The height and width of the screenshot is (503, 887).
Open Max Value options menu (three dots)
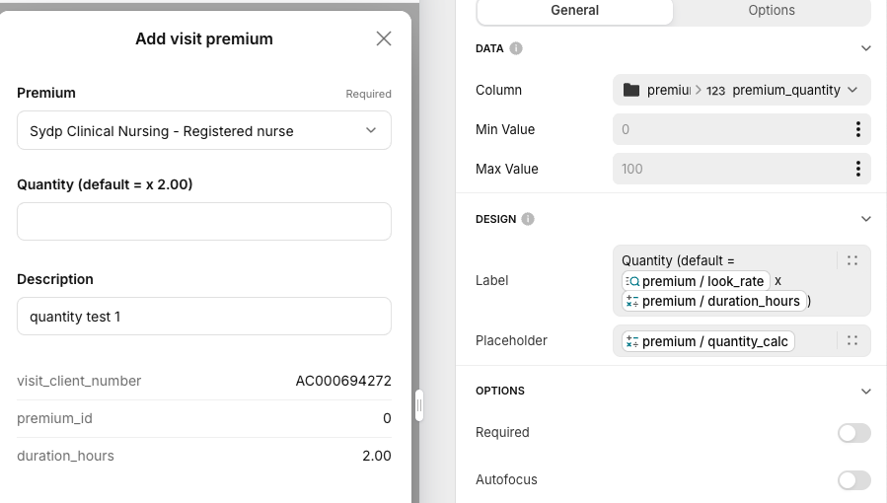(x=857, y=169)
